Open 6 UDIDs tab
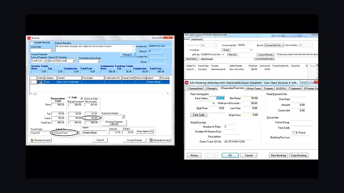344x193 pixels. (x=281, y=89)
